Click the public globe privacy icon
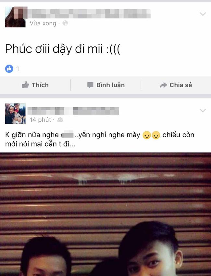The width and height of the screenshot is (211, 276). click(65, 23)
